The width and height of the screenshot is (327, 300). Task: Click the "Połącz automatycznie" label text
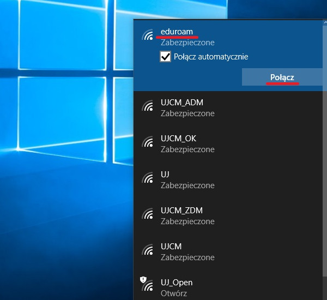coord(211,57)
